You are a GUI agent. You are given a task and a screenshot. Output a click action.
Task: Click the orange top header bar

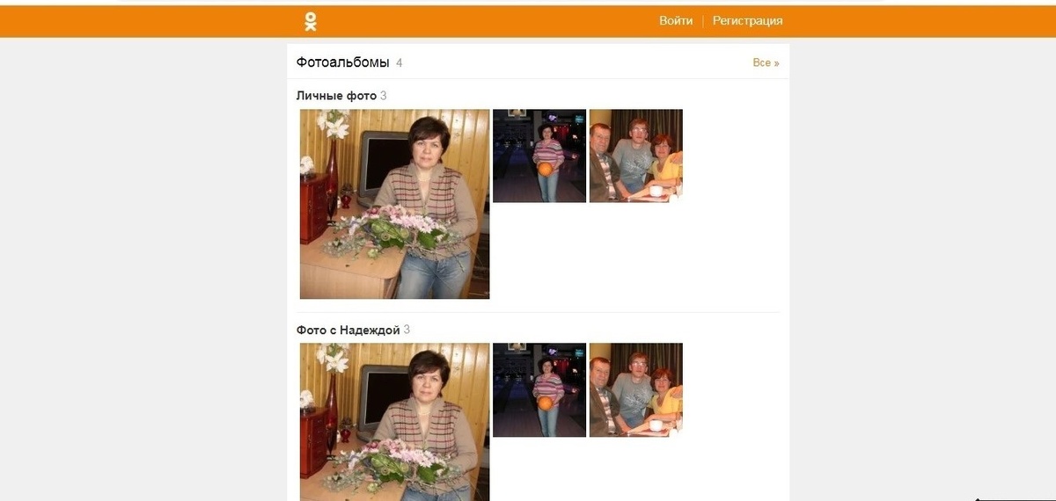[x=528, y=21]
